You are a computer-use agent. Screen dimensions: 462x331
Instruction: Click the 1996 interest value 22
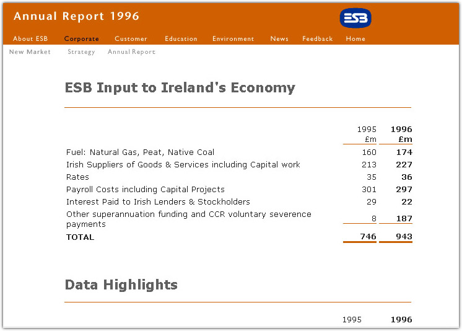(407, 202)
